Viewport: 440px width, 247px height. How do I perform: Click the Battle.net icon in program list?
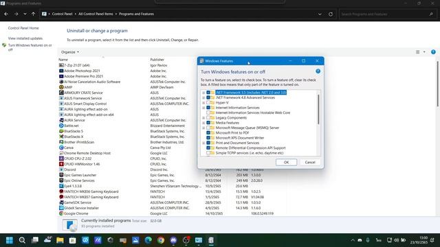61,126
